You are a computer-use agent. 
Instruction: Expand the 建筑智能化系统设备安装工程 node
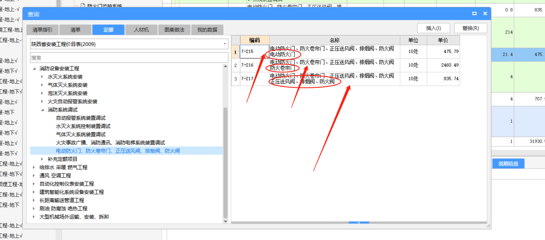[x=34, y=192]
